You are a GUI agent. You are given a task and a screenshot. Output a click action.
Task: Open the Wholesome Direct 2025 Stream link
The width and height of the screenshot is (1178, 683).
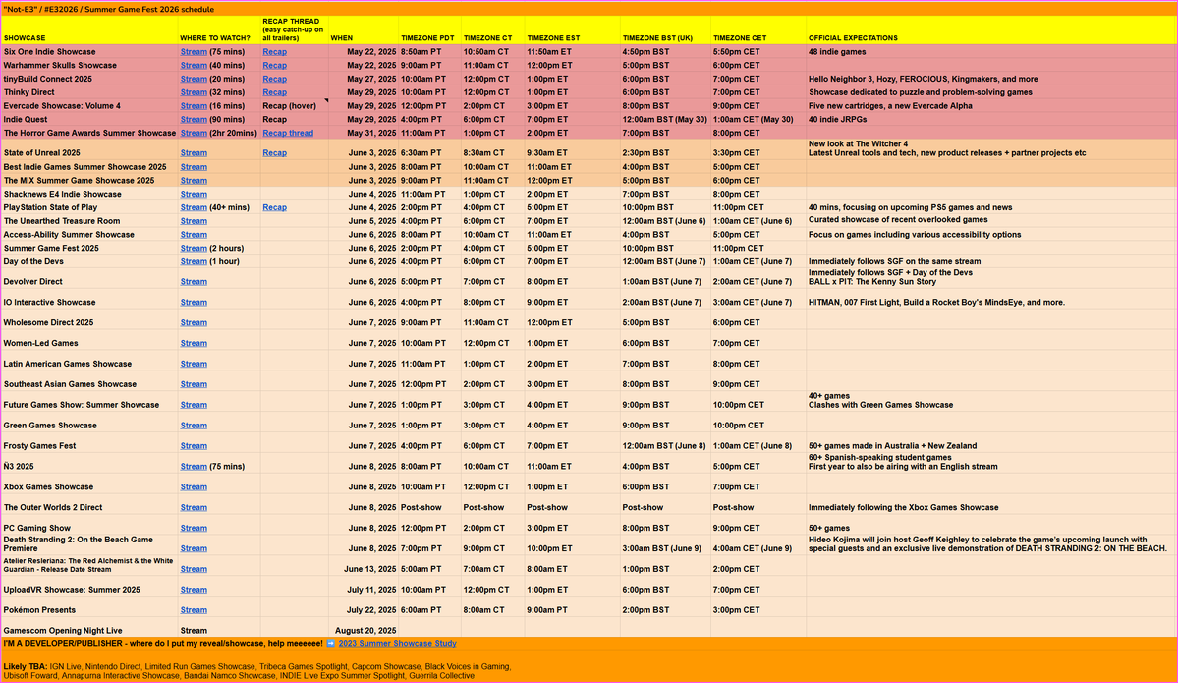pyautogui.click(x=194, y=322)
